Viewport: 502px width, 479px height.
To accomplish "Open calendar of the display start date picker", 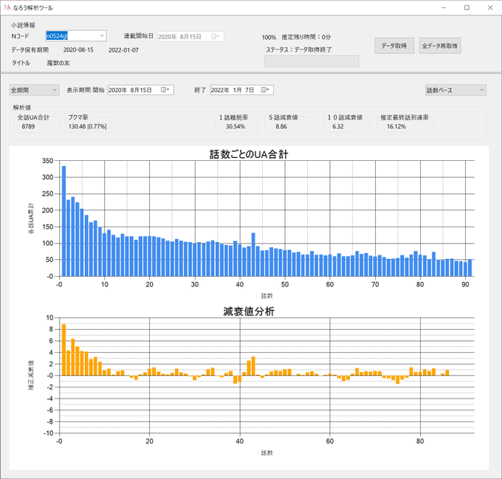I will click(165, 90).
